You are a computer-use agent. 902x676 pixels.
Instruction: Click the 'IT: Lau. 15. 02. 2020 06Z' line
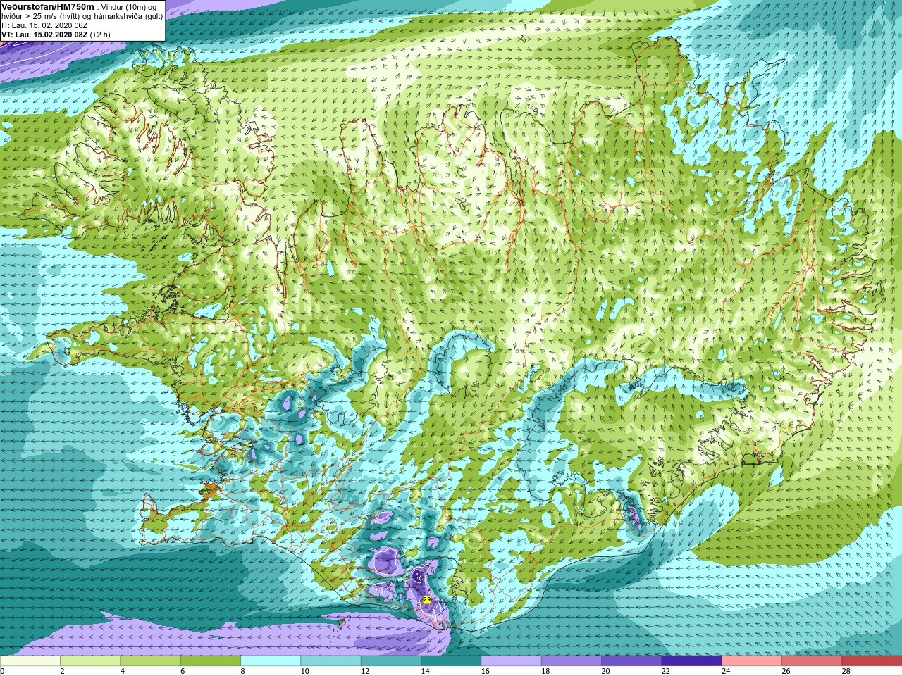[x=44, y=25]
